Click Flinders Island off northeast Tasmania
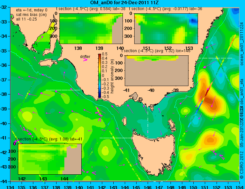Viewport: 245px width, 189px height. pos(171,123)
